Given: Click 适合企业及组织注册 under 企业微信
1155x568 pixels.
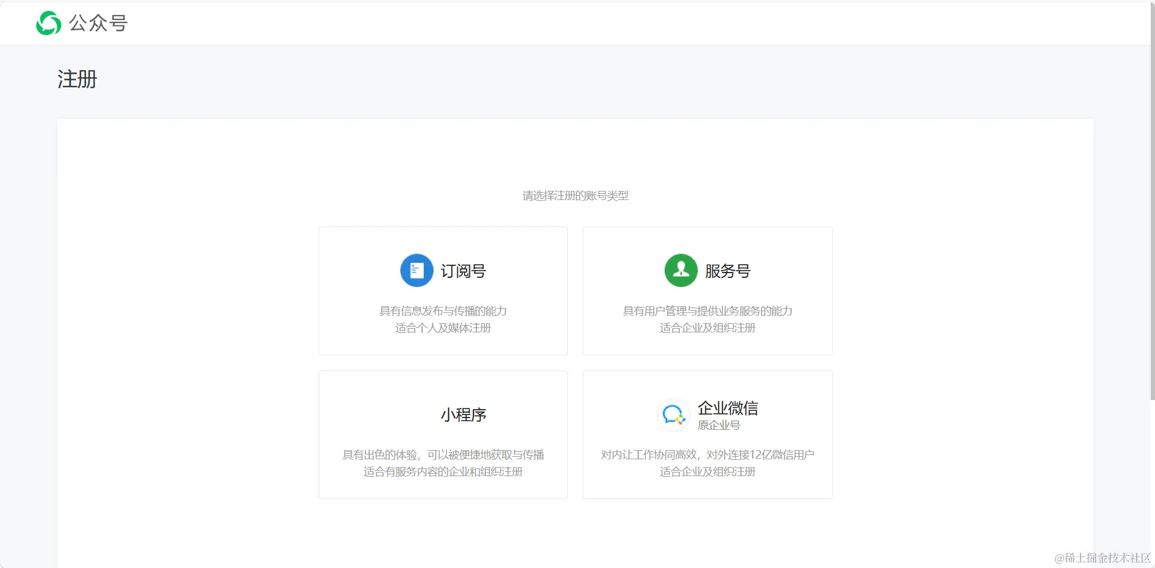Looking at the screenshot, I should point(708,471).
